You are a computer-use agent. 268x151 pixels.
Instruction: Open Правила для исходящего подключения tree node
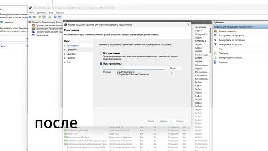(x=47, y=29)
